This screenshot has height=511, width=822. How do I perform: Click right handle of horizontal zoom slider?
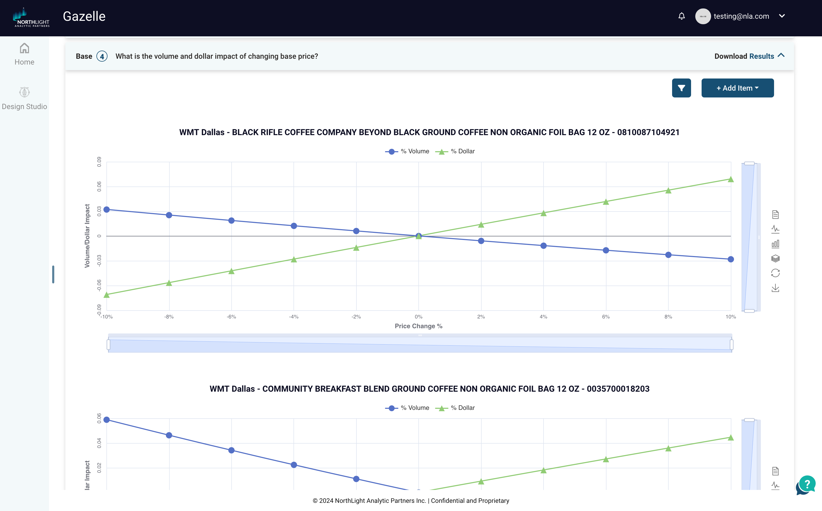(x=731, y=345)
